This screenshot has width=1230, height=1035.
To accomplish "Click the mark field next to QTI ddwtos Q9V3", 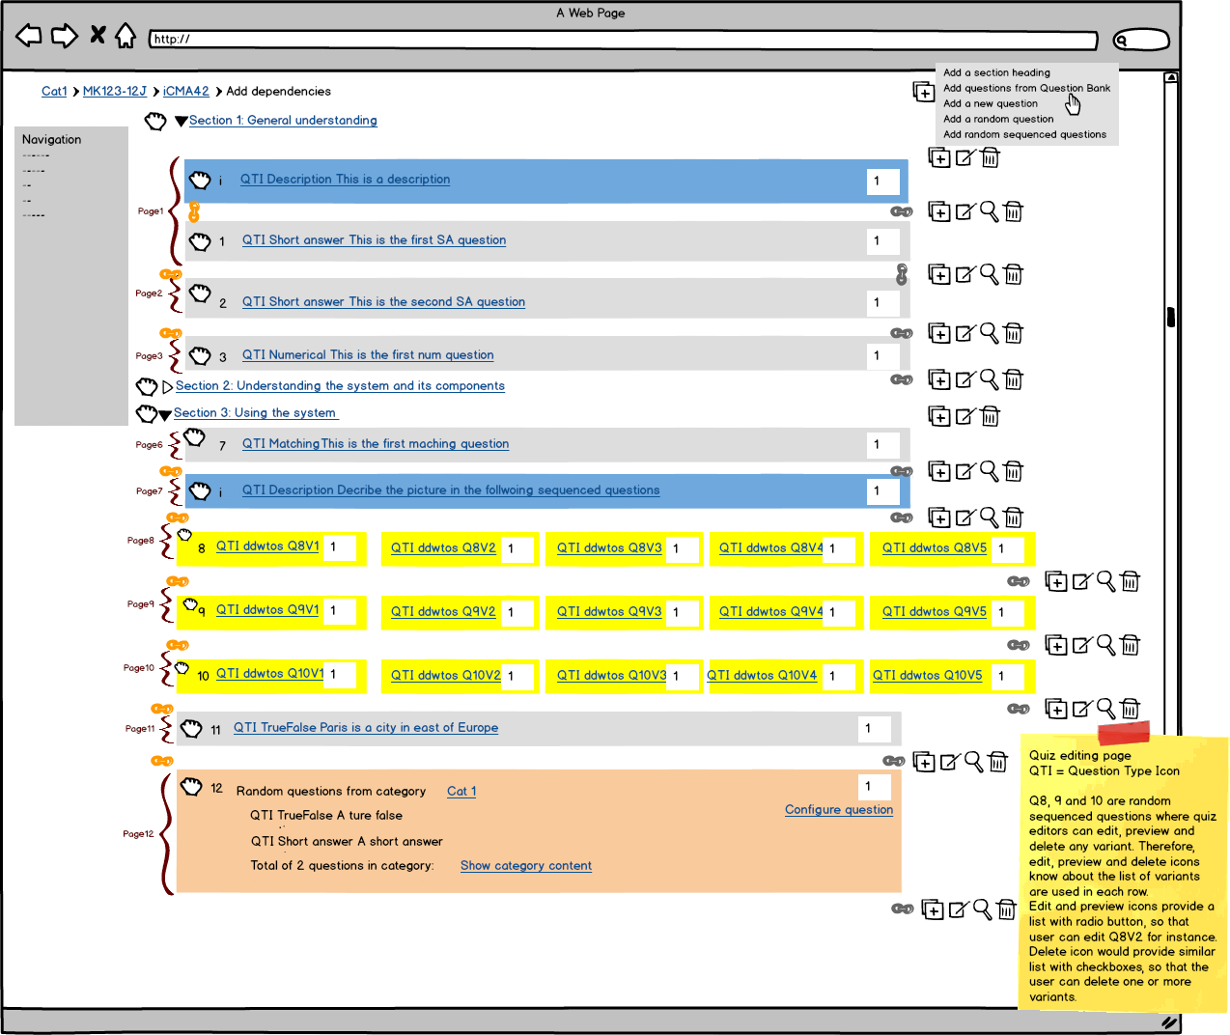I will [683, 612].
